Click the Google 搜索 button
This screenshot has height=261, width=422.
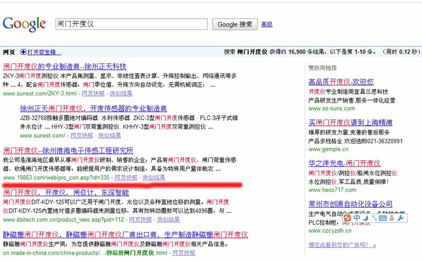(234, 24)
